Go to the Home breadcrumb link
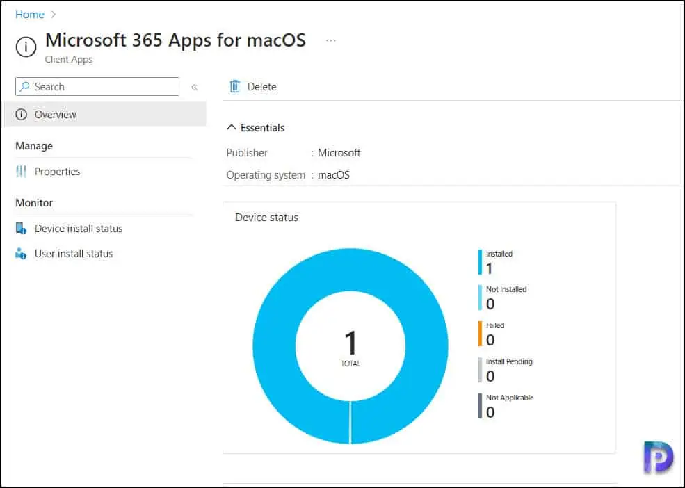Image resolution: width=685 pixels, height=488 pixels. point(30,15)
